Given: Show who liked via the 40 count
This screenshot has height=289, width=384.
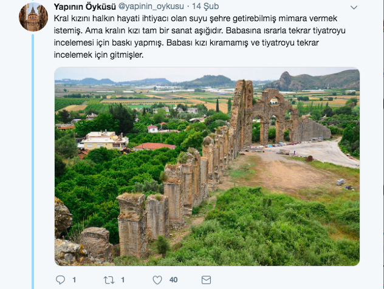Looking at the screenshot, I should (173, 280).
